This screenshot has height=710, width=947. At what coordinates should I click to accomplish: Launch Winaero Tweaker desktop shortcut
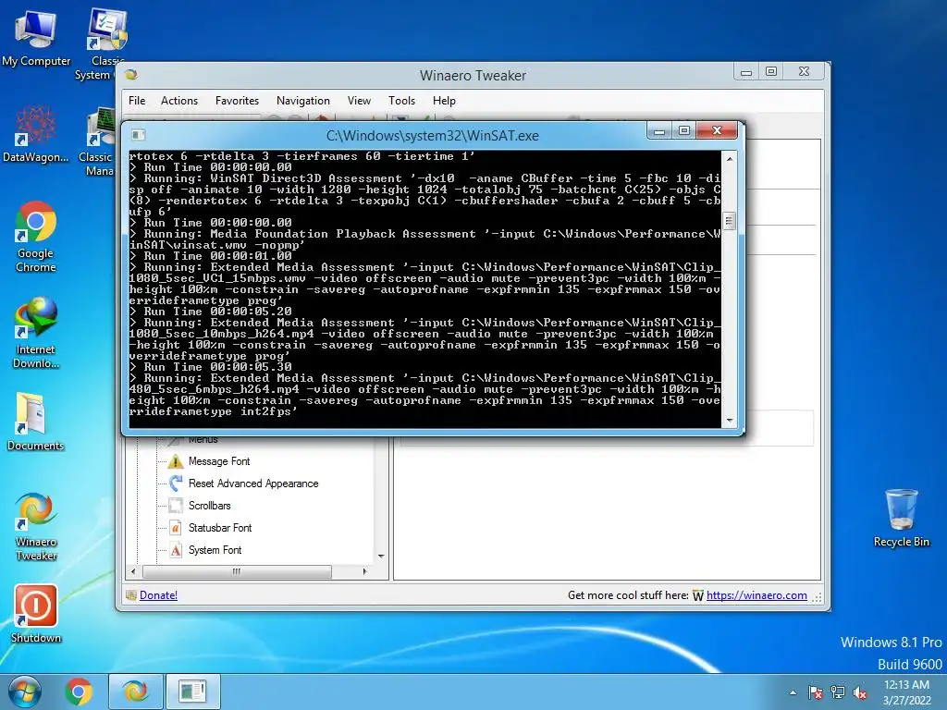coord(36,526)
